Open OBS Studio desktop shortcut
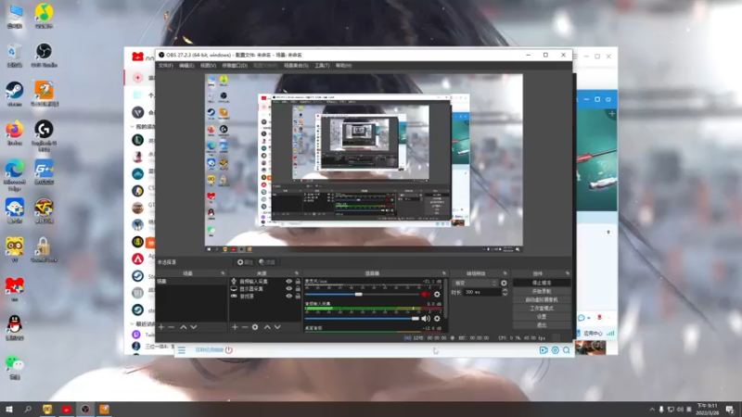Viewport: 742px width, 417px height. click(44, 56)
